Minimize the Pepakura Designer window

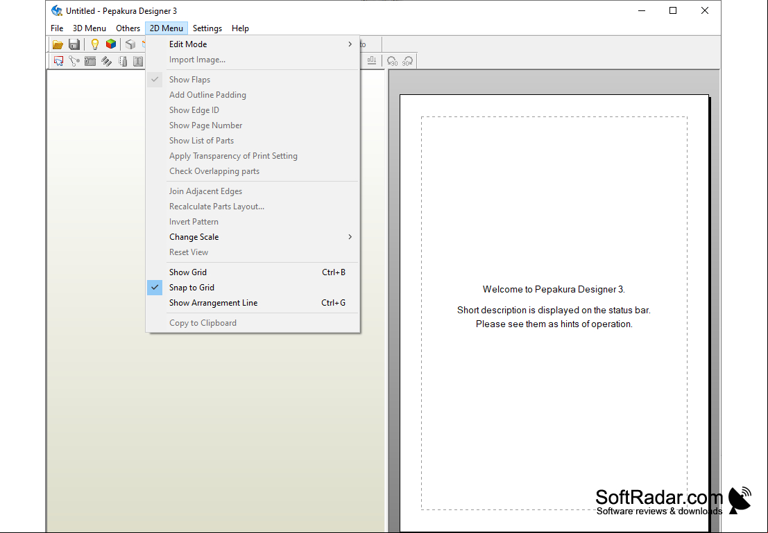point(642,11)
